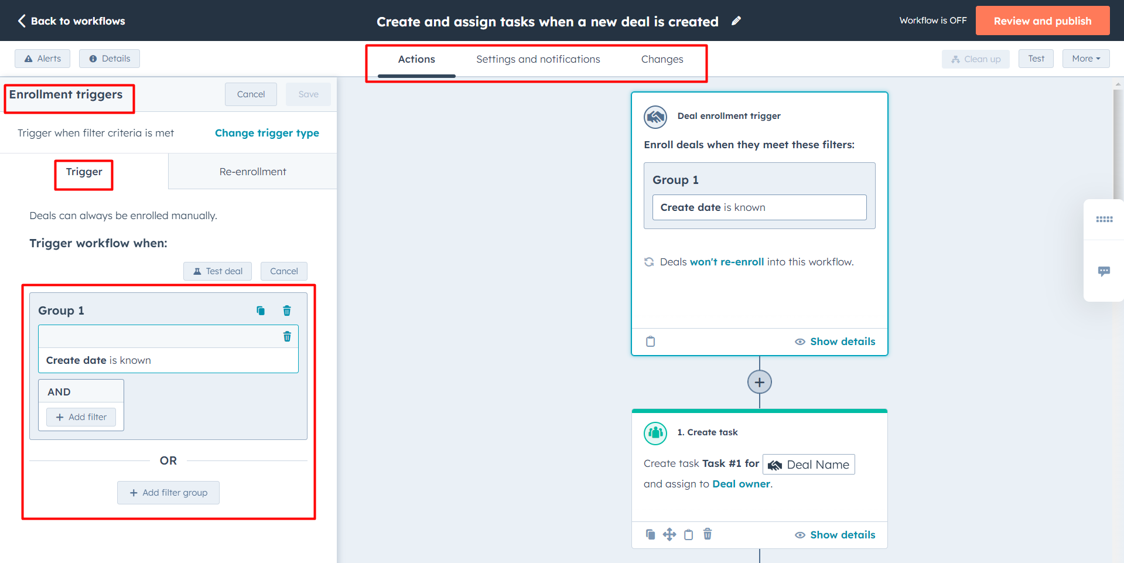Duplicate Group 1 using the copy icon
This screenshot has width=1124, height=563.
click(x=260, y=310)
